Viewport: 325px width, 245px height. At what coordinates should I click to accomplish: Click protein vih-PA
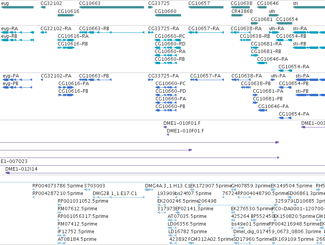coord(273,80)
